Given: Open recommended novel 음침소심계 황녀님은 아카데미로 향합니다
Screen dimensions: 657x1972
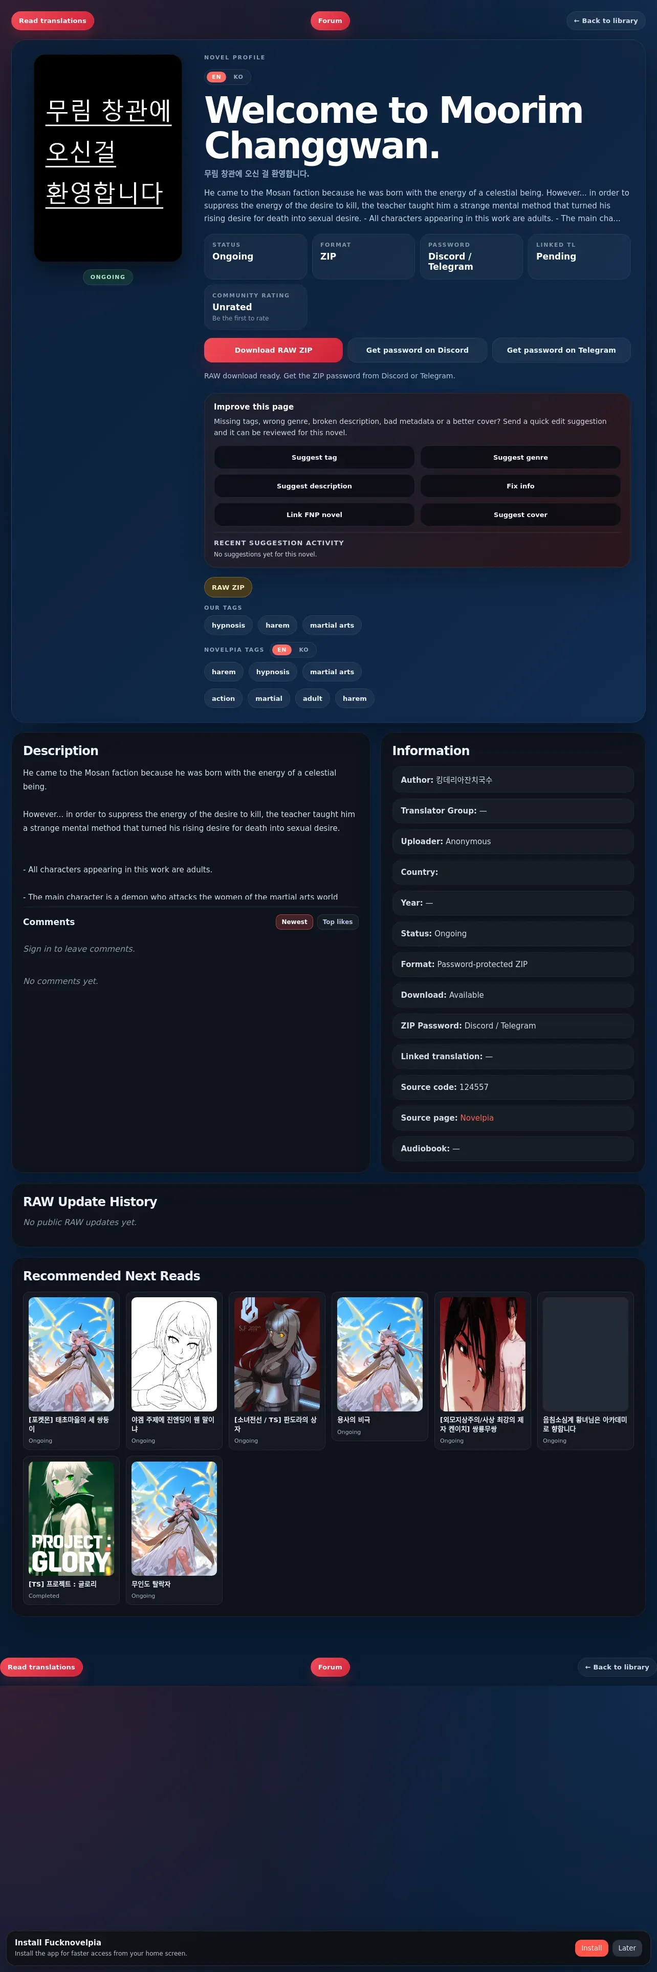Looking at the screenshot, I should tap(585, 1370).
